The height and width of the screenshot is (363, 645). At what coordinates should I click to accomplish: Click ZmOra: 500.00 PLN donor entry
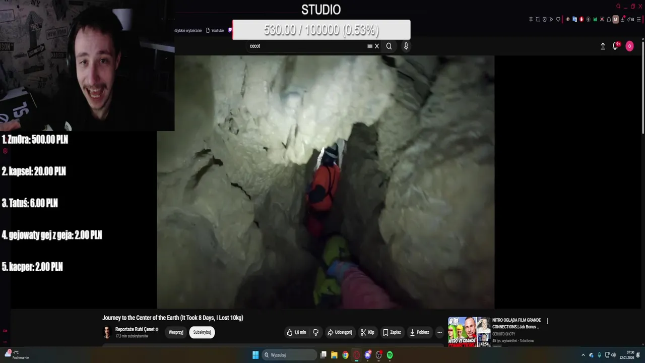35,140
